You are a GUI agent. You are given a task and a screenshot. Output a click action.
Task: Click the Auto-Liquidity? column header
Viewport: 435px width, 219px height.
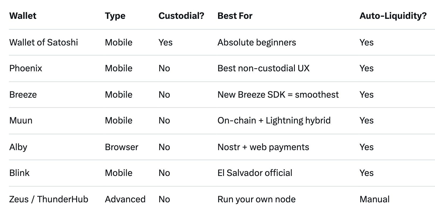(393, 16)
